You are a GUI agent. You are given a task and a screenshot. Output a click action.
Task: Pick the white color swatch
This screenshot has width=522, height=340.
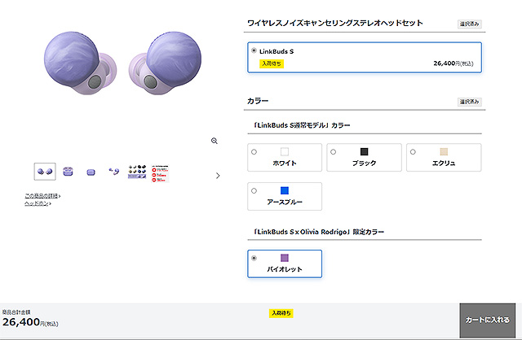[x=285, y=152]
